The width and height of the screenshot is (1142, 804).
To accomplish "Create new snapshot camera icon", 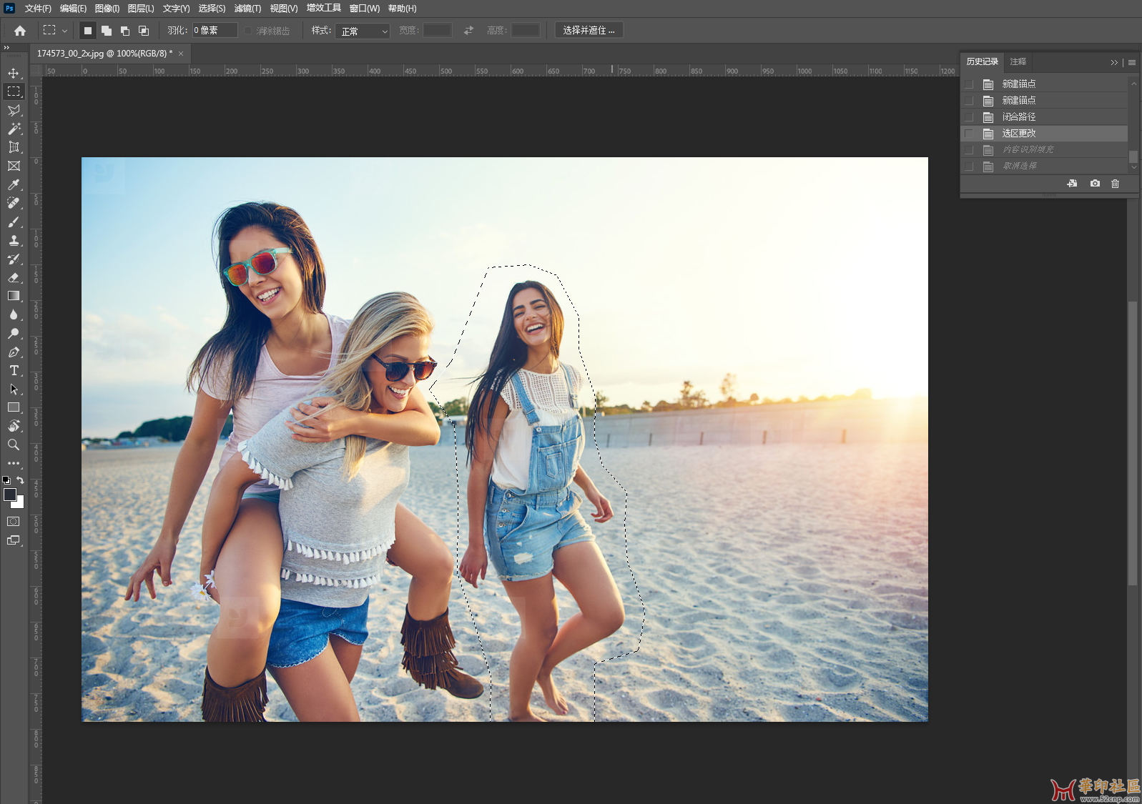I will coord(1095,184).
